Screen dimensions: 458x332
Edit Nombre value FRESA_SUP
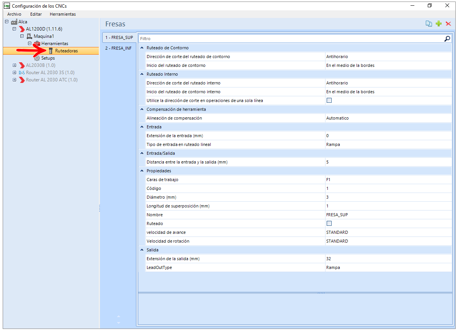point(388,215)
